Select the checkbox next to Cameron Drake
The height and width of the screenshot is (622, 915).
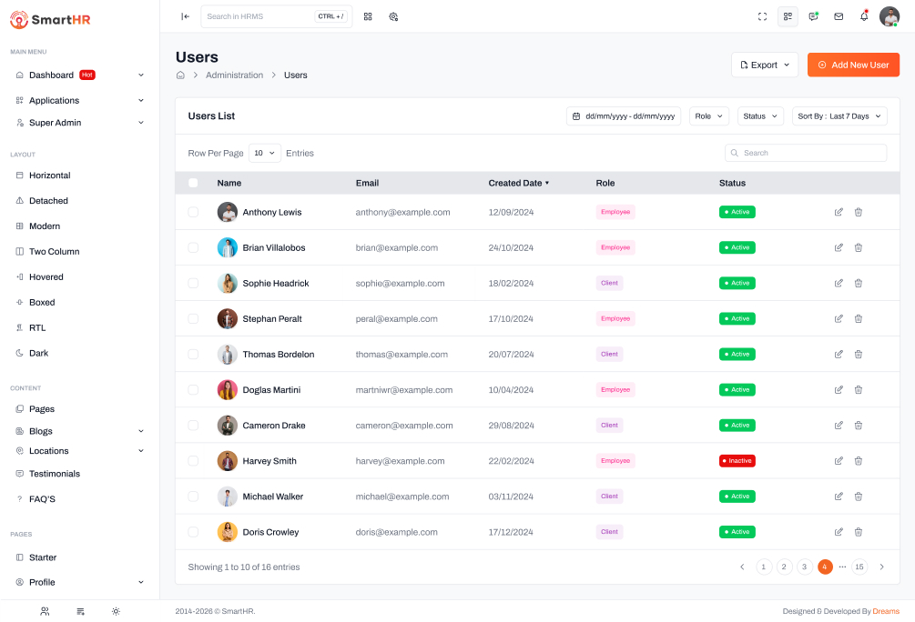point(193,426)
